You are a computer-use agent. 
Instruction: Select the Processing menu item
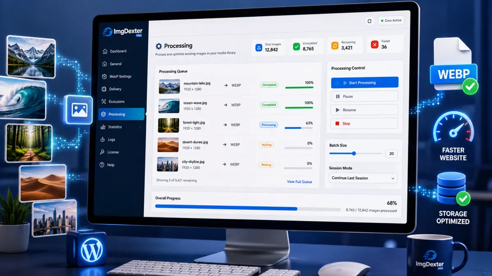pyautogui.click(x=121, y=114)
